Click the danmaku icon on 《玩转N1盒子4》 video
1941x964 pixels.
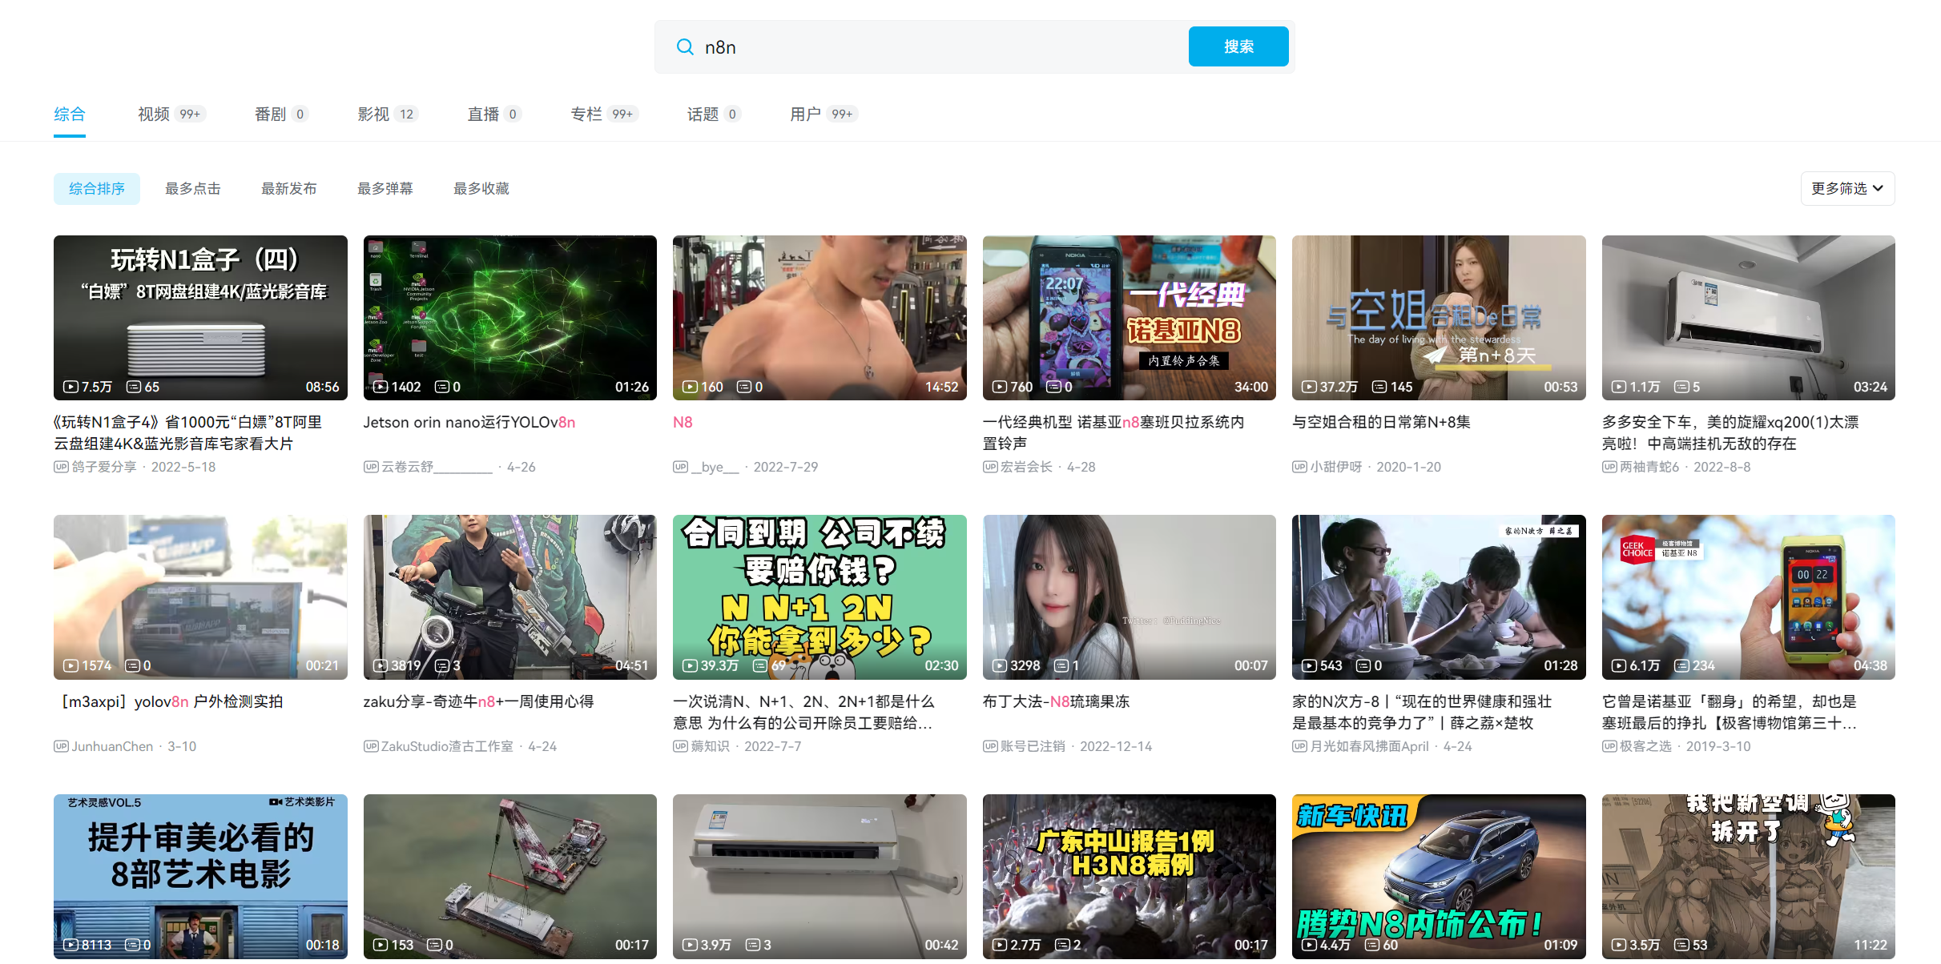pyautogui.click(x=135, y=387)
